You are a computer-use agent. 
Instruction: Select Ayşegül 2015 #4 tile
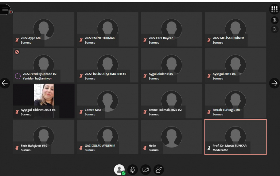click(236, 65)
